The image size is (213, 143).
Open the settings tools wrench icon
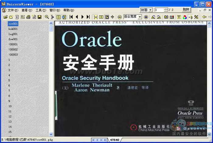coord(196,17)
